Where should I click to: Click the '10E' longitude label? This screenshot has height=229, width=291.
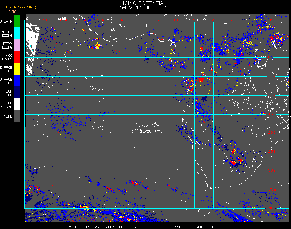click(177, 20)
